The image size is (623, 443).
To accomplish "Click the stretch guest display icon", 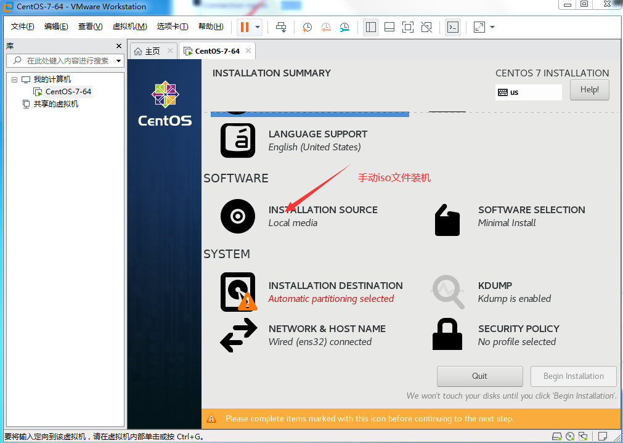I will coord(479,27).
